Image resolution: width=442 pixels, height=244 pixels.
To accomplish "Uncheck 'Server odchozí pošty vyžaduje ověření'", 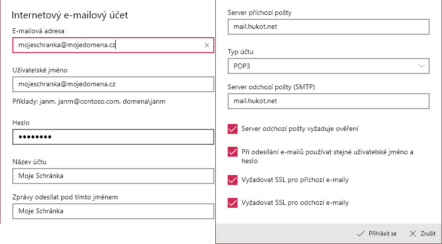I will (x=233, y=129).
